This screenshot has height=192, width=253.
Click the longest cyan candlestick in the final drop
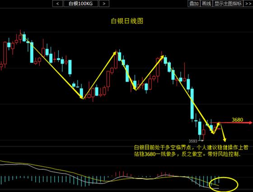tap(192, 104)
